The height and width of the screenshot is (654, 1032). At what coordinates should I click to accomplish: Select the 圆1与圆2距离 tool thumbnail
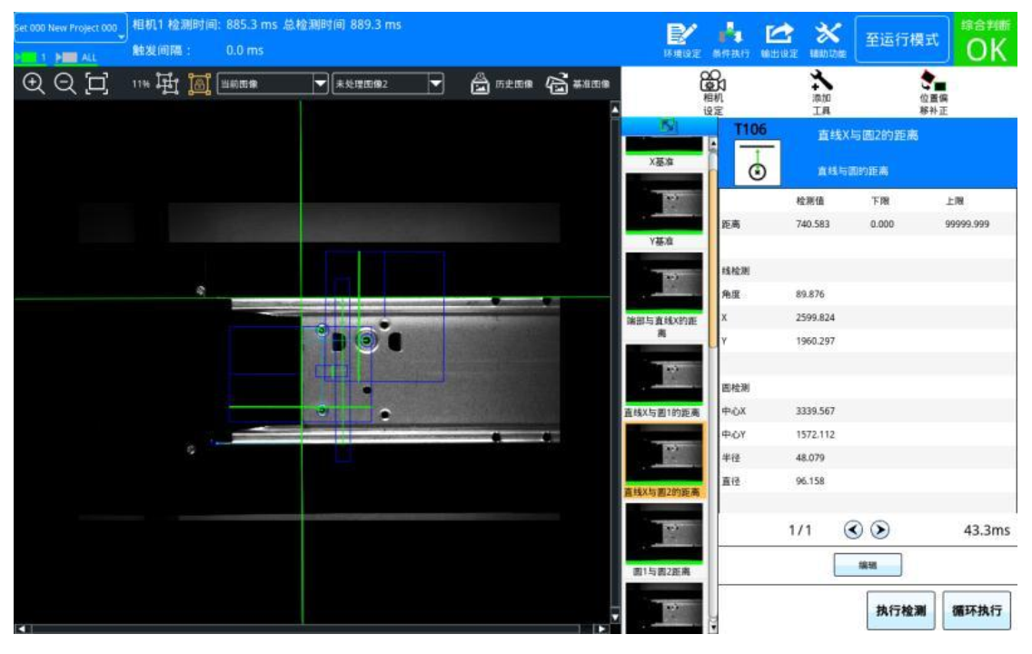point(664,536)
